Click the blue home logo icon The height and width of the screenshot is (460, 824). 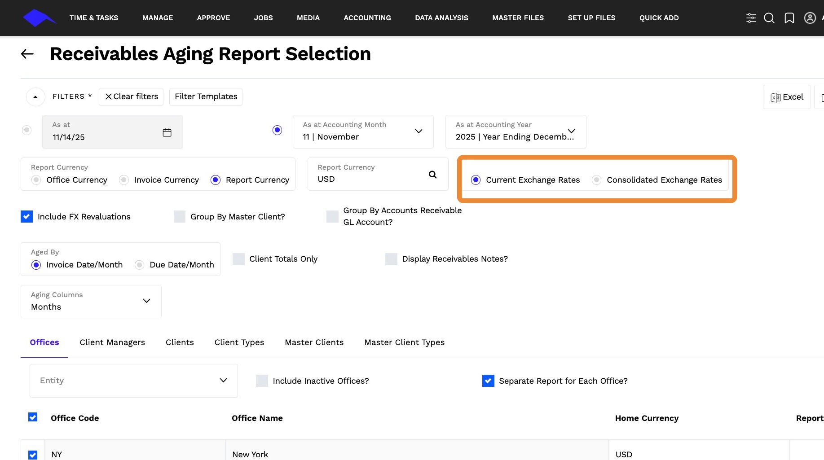pos(39,18)
